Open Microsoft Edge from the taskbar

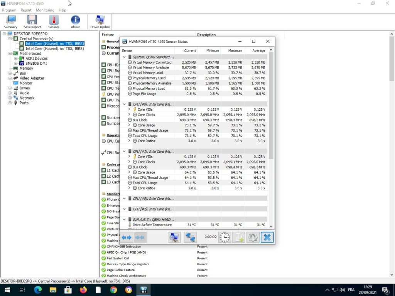point(38,290)
